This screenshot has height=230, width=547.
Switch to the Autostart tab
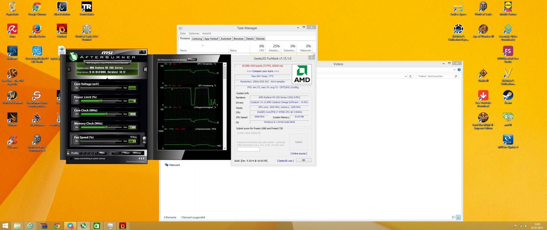226,39
